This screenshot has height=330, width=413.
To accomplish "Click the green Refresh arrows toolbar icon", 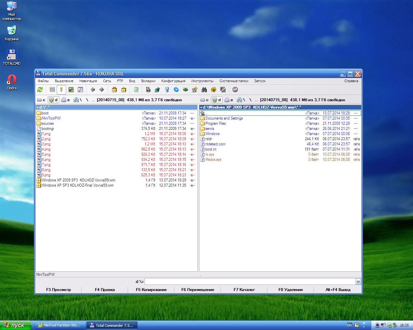I will [40, 90].
